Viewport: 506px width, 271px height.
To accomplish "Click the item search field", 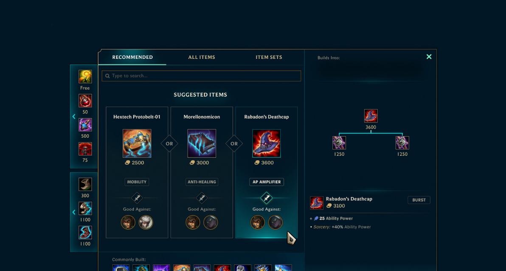I will 201,76.
